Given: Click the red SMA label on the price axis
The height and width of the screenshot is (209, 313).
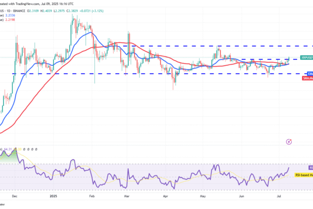Looking at the screenshot, I should pyautogui.click(x=306, y=79).
